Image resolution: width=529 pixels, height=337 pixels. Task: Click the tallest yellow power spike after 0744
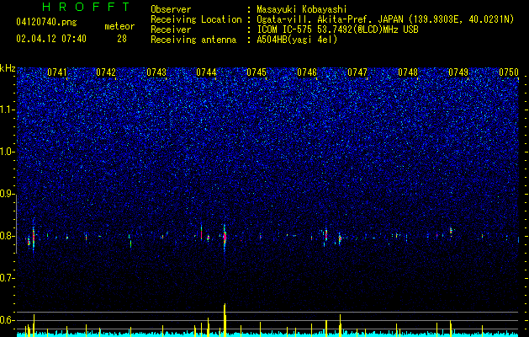225,320
